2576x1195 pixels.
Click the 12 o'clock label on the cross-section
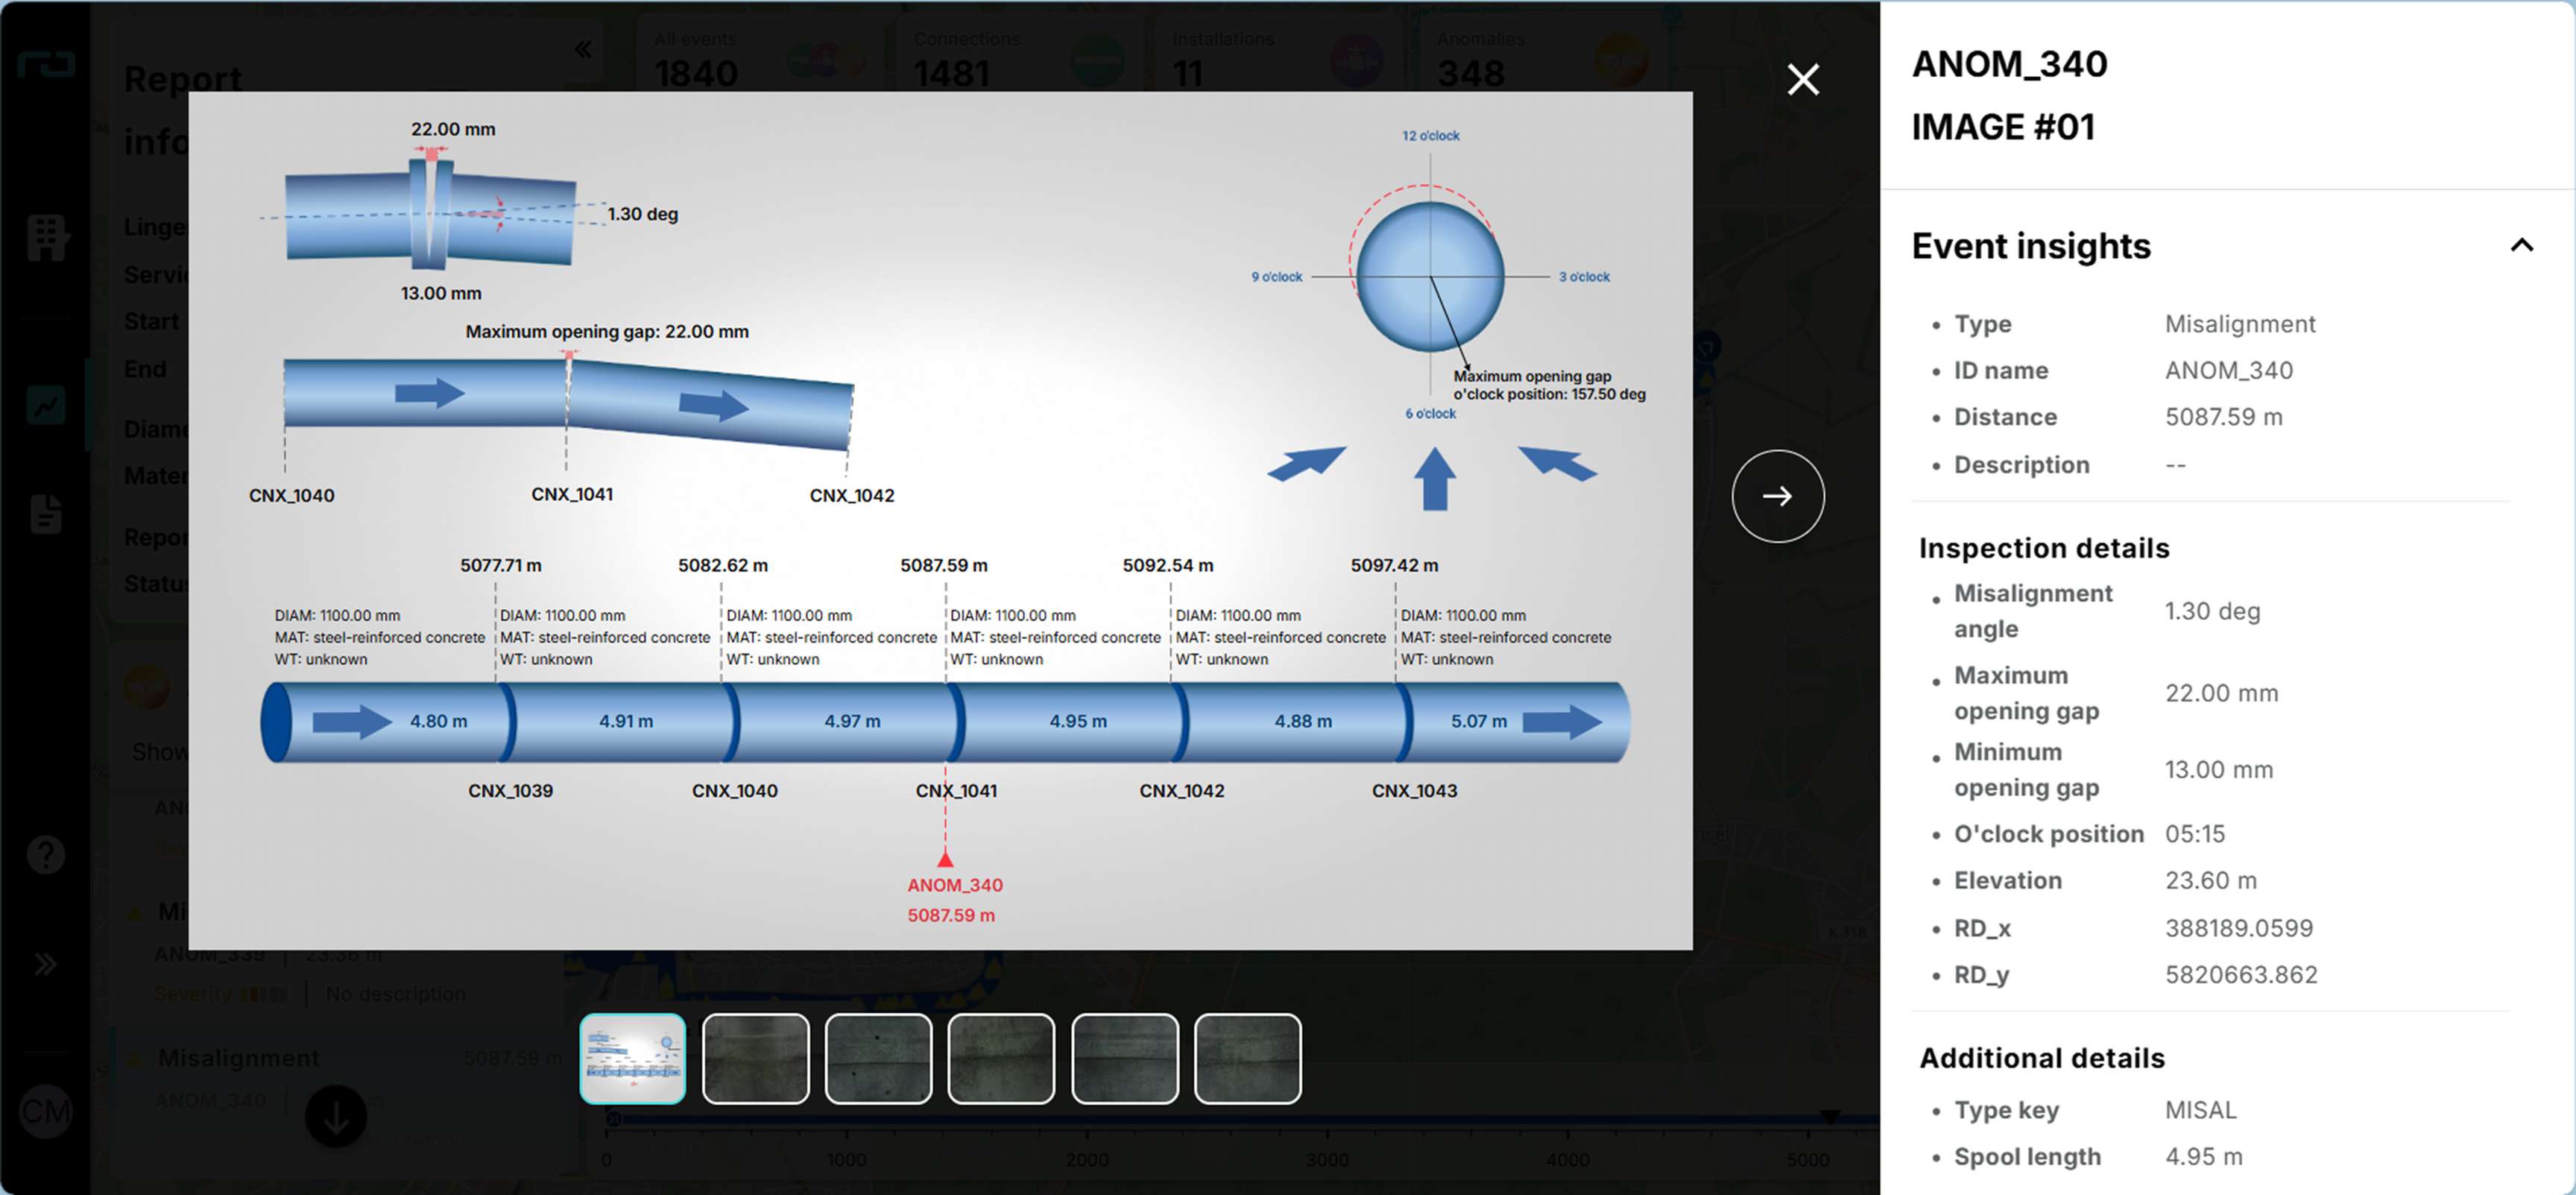(1430, 136)
